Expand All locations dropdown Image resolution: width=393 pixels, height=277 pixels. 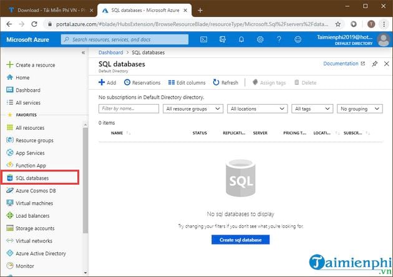click(257, 109)
